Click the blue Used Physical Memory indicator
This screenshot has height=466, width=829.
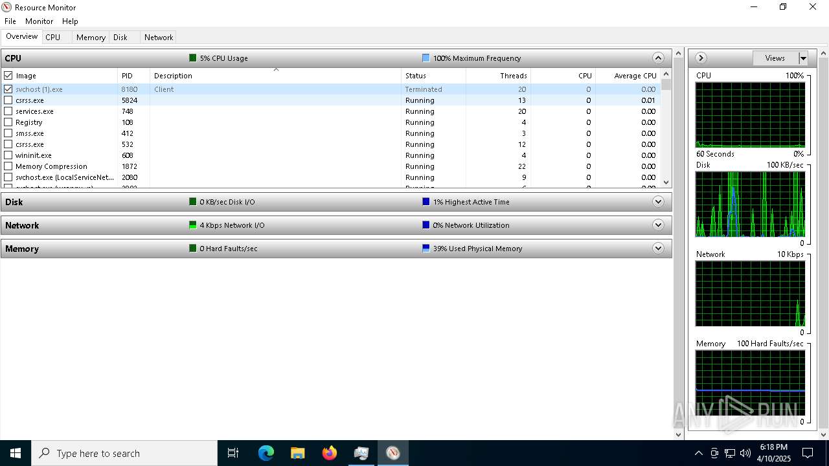(426, 248)
